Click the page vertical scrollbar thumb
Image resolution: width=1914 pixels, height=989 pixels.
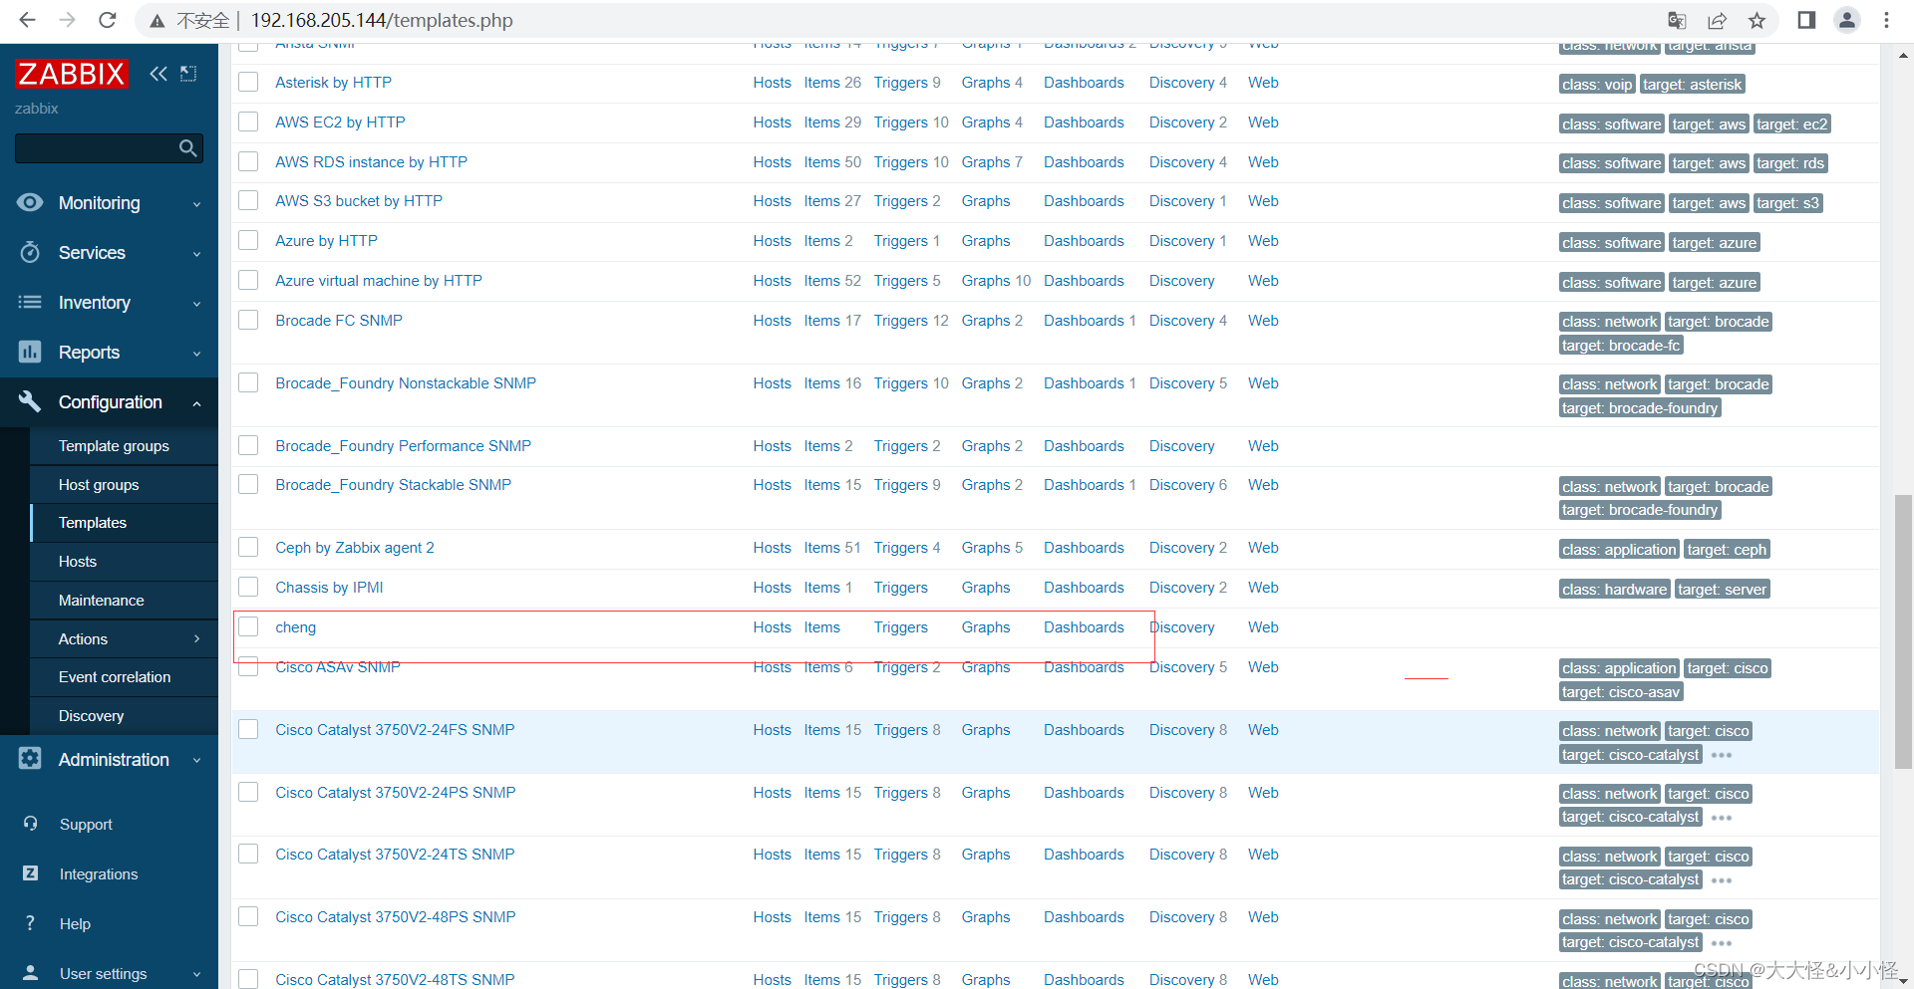coord(1903,631)
